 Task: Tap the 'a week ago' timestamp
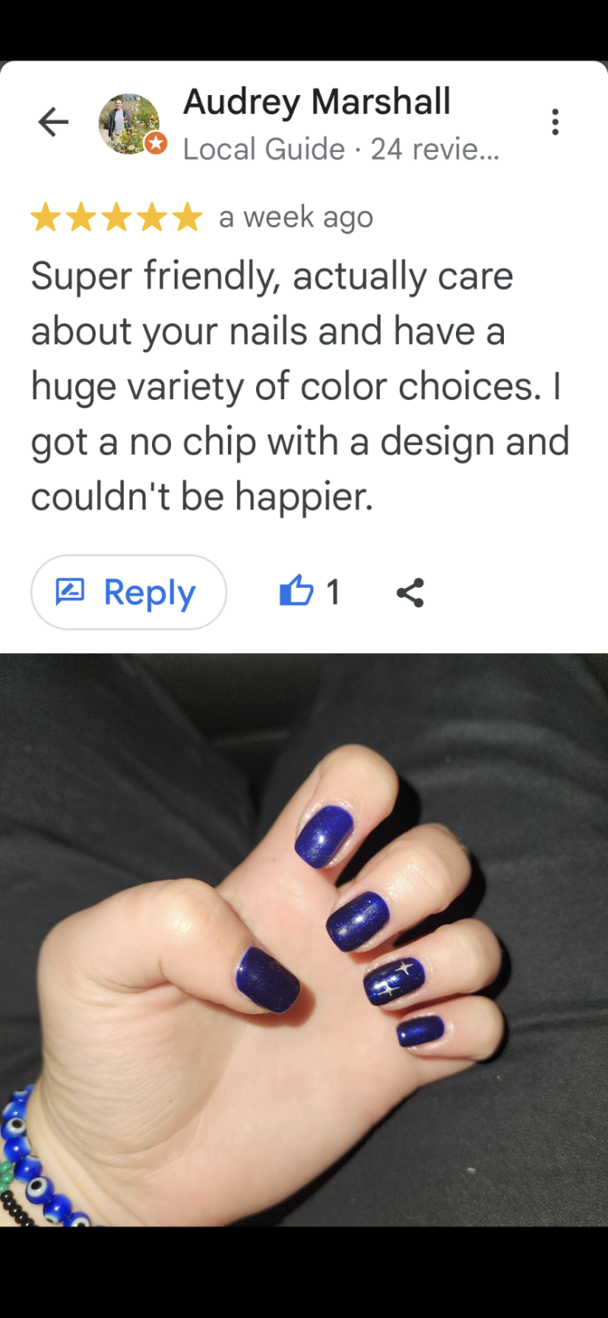pyautogui.click(x=296, y=218)
